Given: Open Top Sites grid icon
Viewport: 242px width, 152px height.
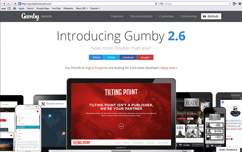Looking at the screenshot, I should (14, 8).
